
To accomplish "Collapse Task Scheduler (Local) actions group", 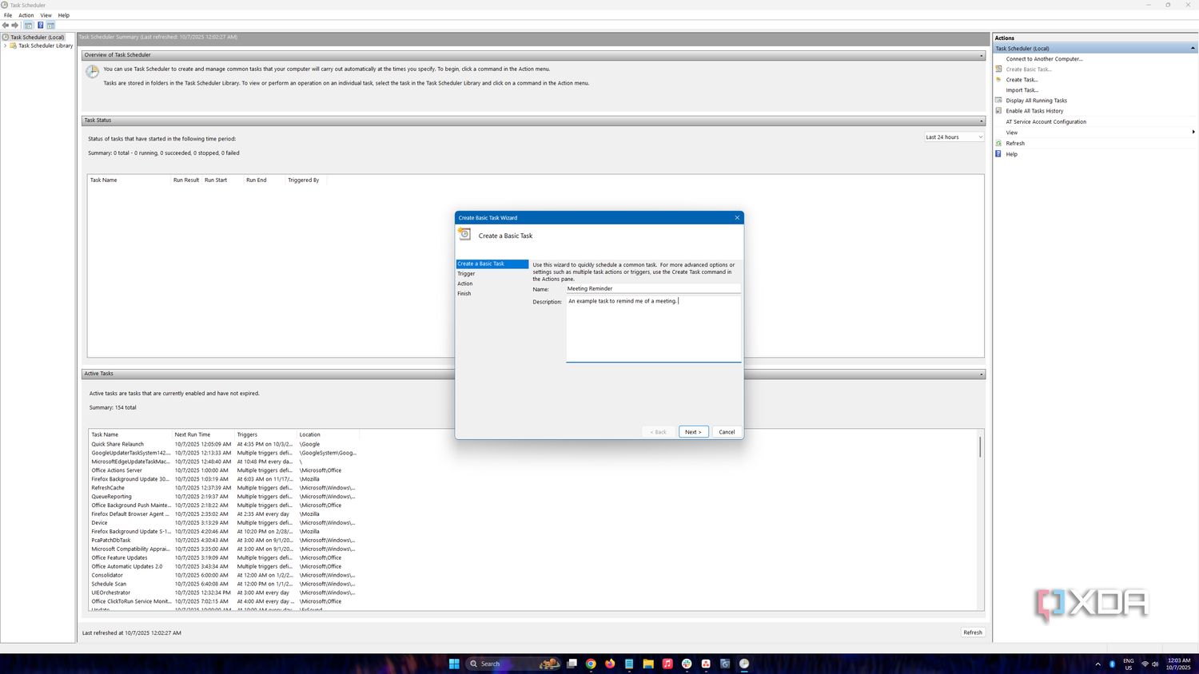I will (1193, 49).
